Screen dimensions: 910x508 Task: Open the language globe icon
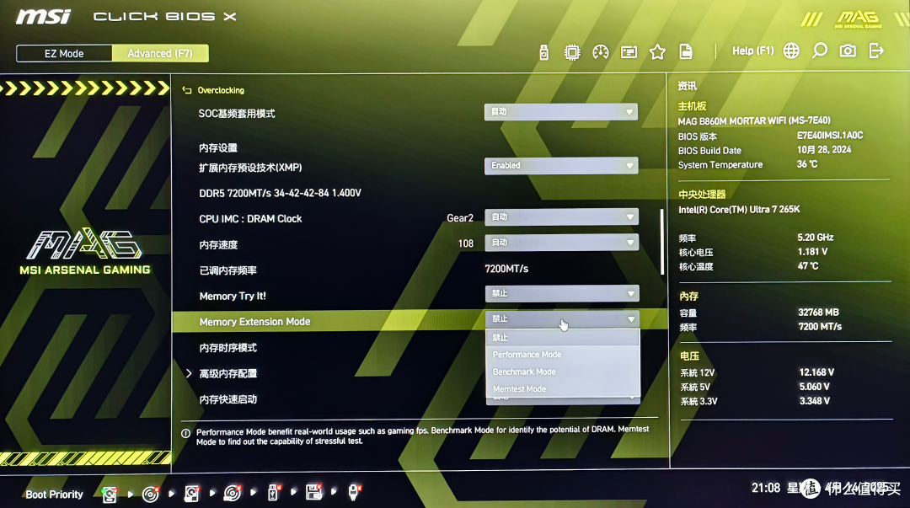[791, 51]
